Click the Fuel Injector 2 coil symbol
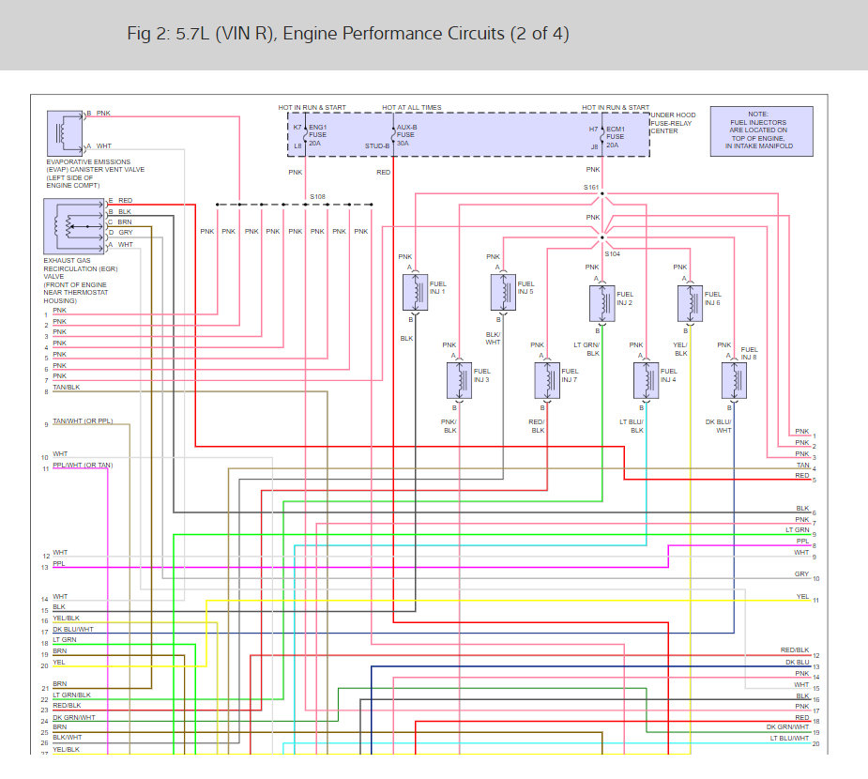 pos(602,303)
